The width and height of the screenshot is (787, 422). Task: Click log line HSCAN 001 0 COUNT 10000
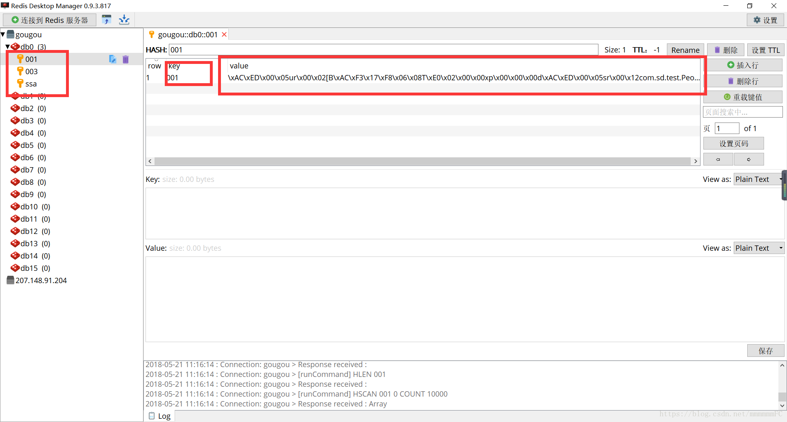coord(296,394)
